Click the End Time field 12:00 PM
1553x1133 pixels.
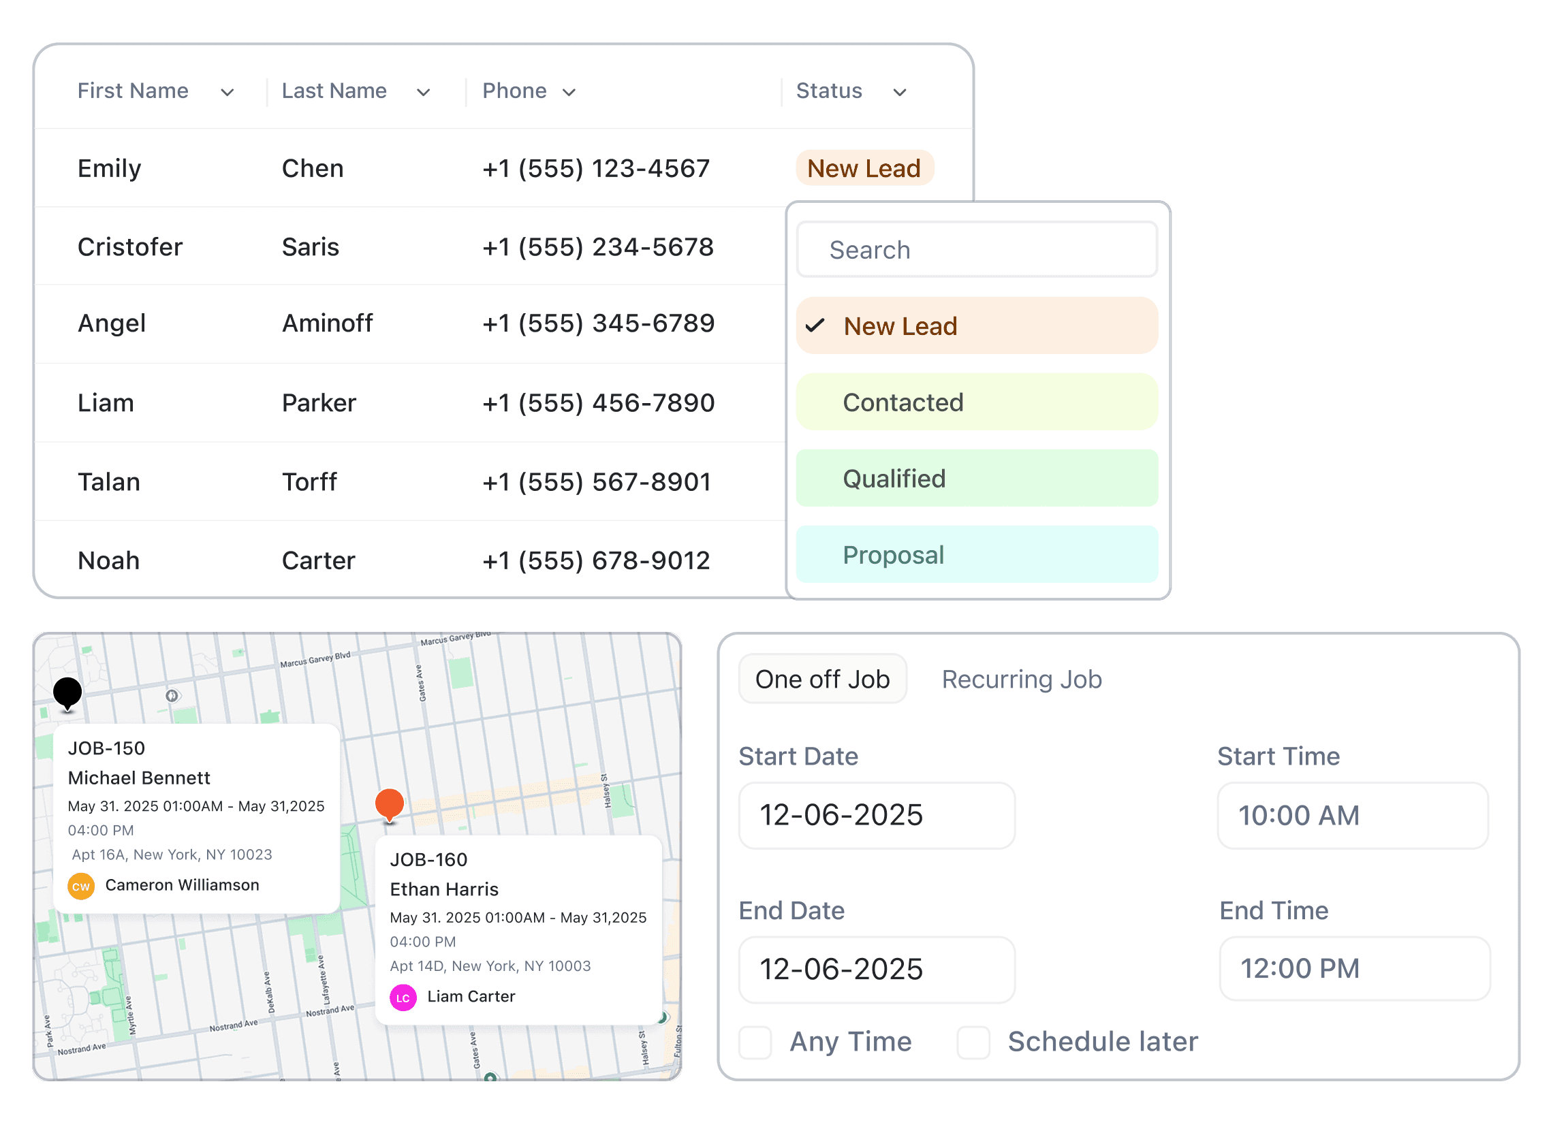tap(1354, 969)
